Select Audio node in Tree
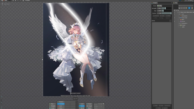This screenshot has width=194, height=109. pos(182,27)
